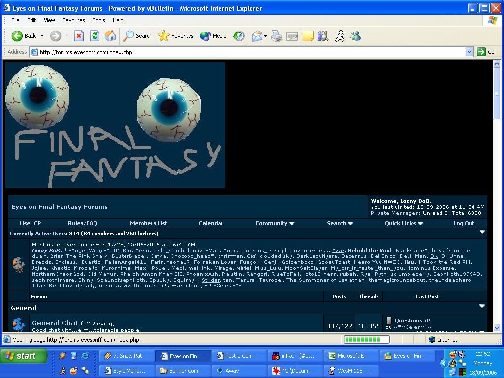The width and height of the screenshot is (504, 378).
Task: Switch to Style Mana... taskbar window
Action: point(126,371)
